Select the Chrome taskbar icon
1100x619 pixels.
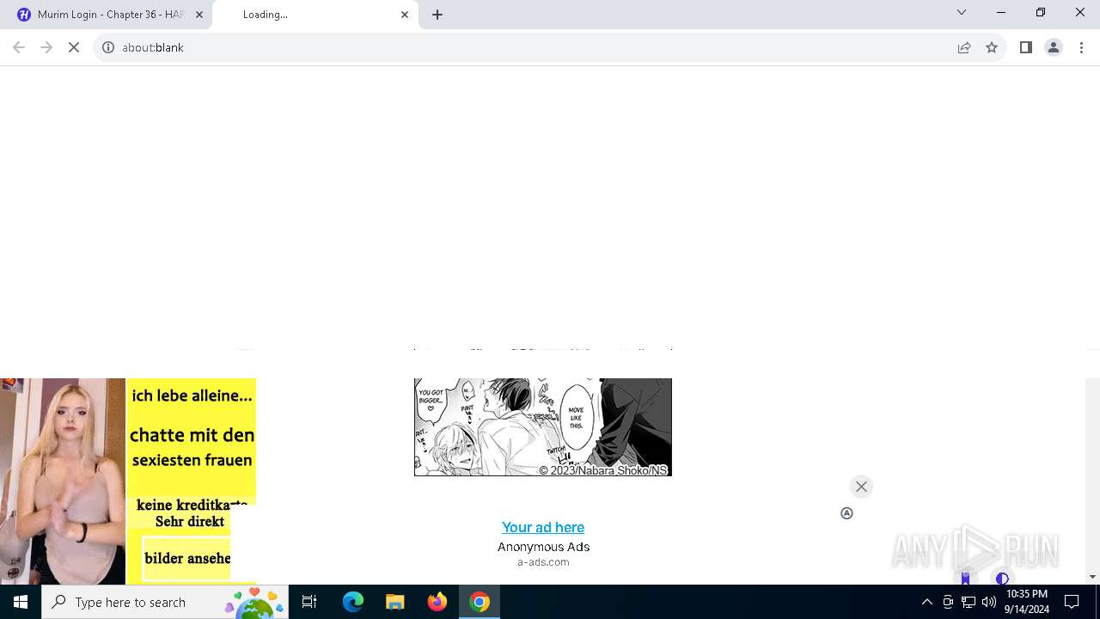(480, 602)
